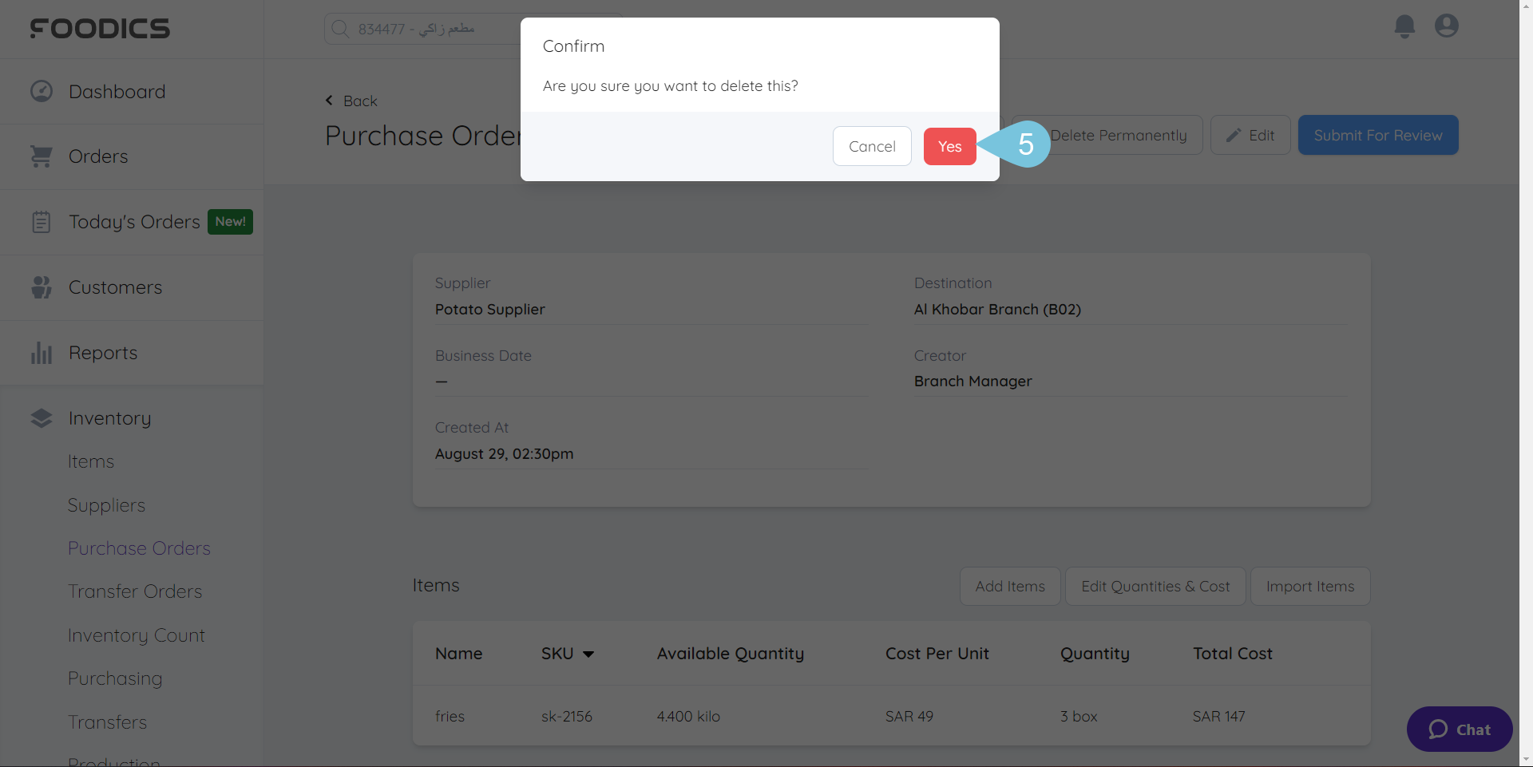Select the Inventory layers icon
Screen dimensions: 1533x767
click(41, 417)
